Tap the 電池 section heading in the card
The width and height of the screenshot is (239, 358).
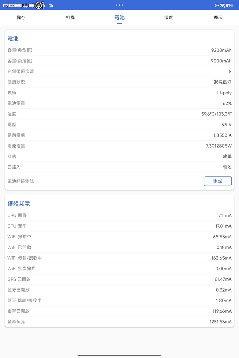[x=13, y=38]
